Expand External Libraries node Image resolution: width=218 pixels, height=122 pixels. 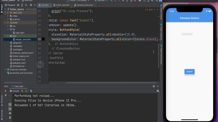coord(5,69)
